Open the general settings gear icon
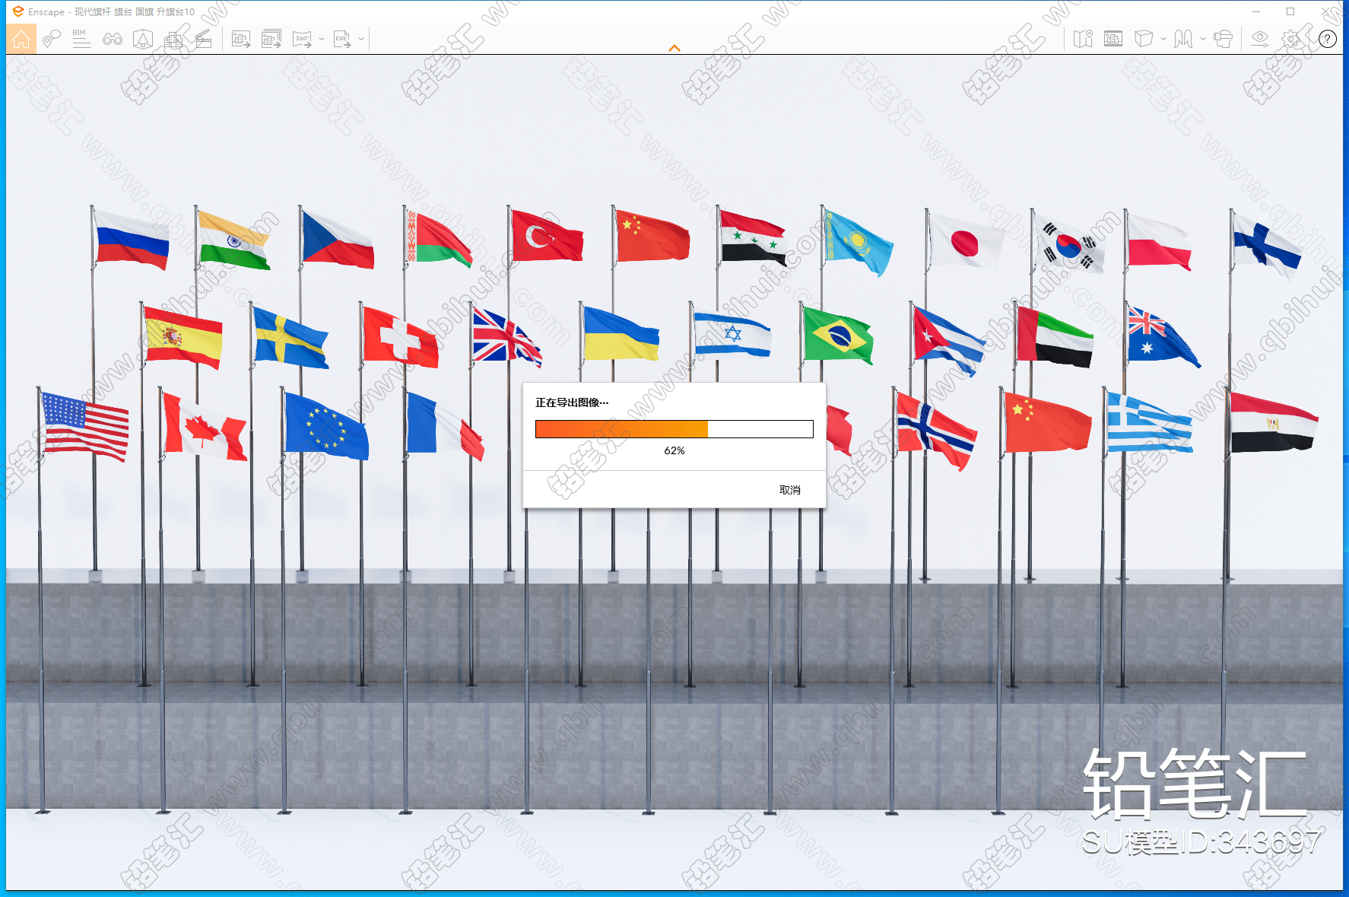The image size is (1349, 897). coord(1291,39)
